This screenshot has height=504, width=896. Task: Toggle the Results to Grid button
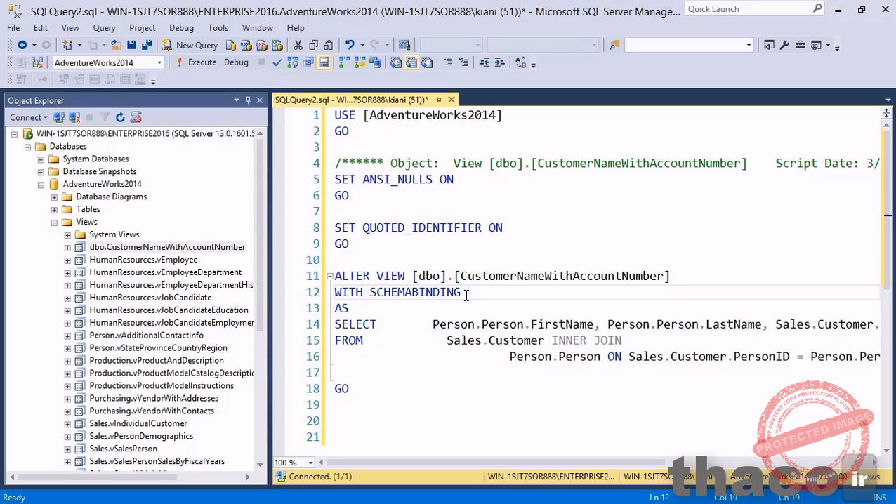(411, 62)
